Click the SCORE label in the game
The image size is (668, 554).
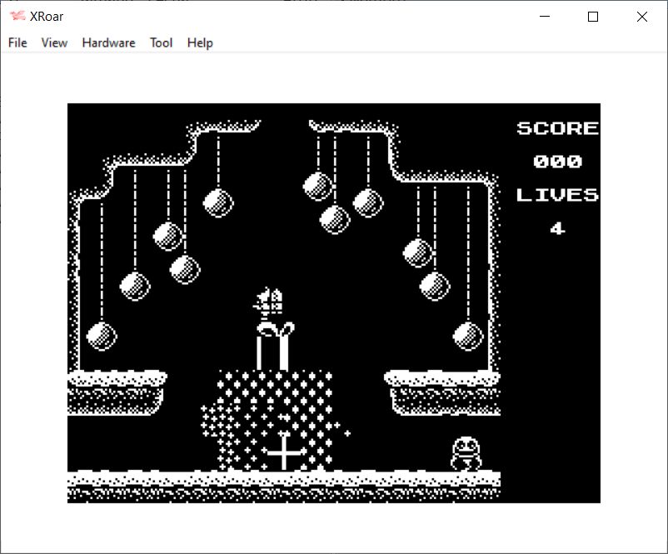point(557,128)
